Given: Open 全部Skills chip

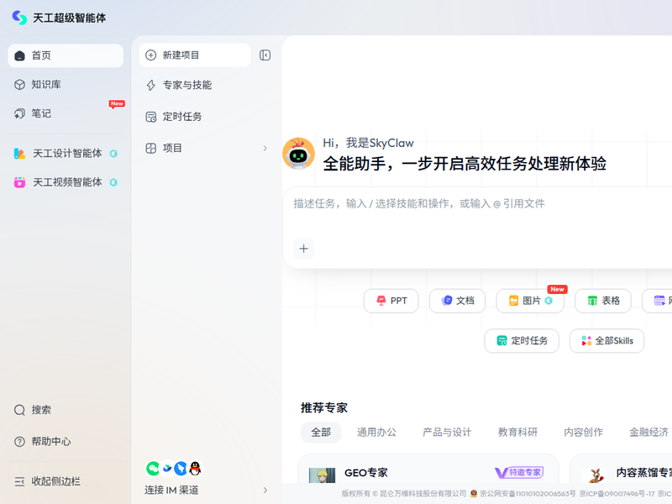Looking at the screenshot, I should coord(606,341).
